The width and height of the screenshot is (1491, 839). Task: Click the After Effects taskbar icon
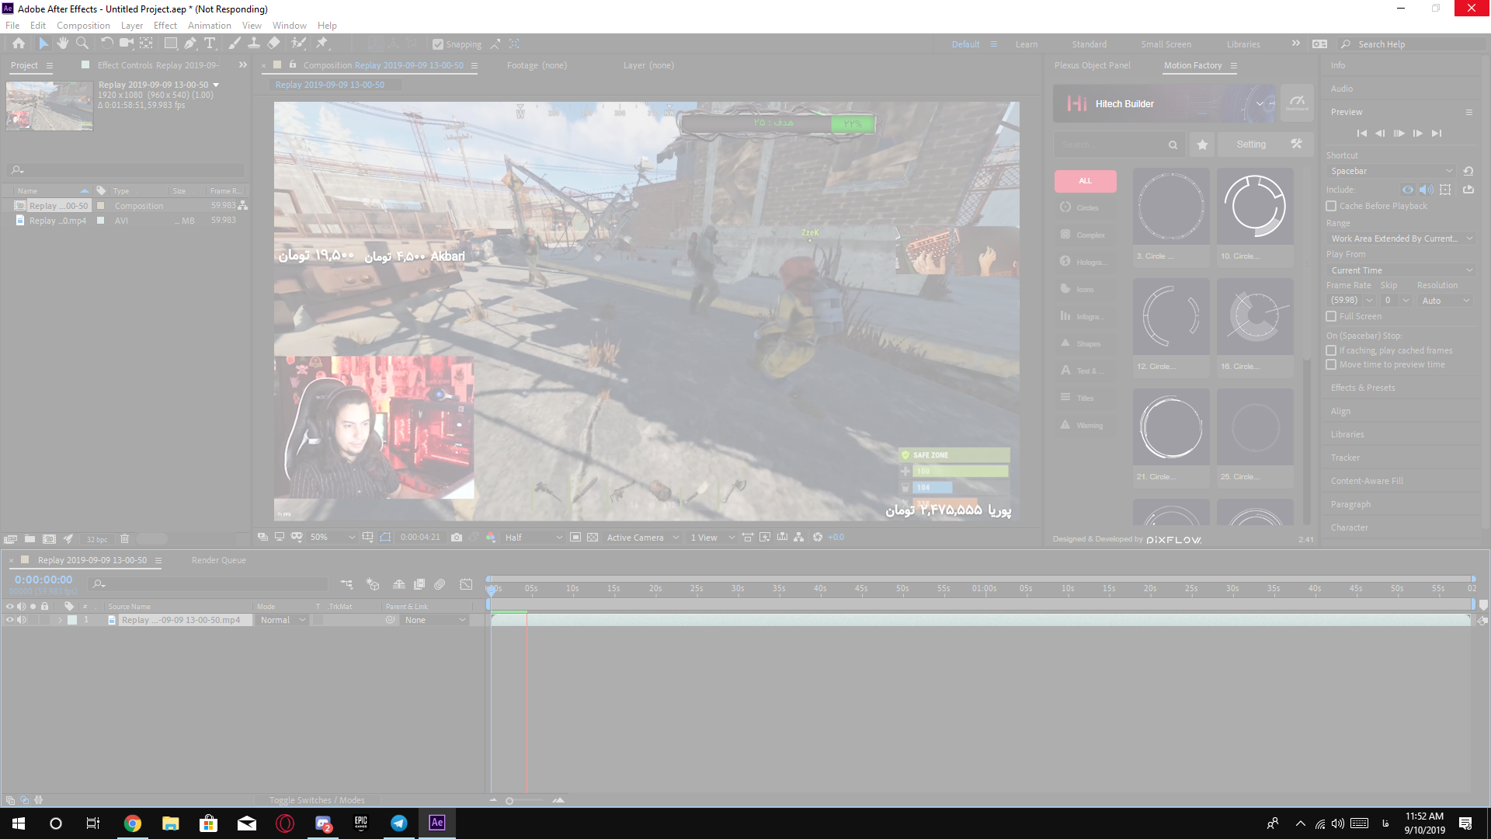[437, 823]
